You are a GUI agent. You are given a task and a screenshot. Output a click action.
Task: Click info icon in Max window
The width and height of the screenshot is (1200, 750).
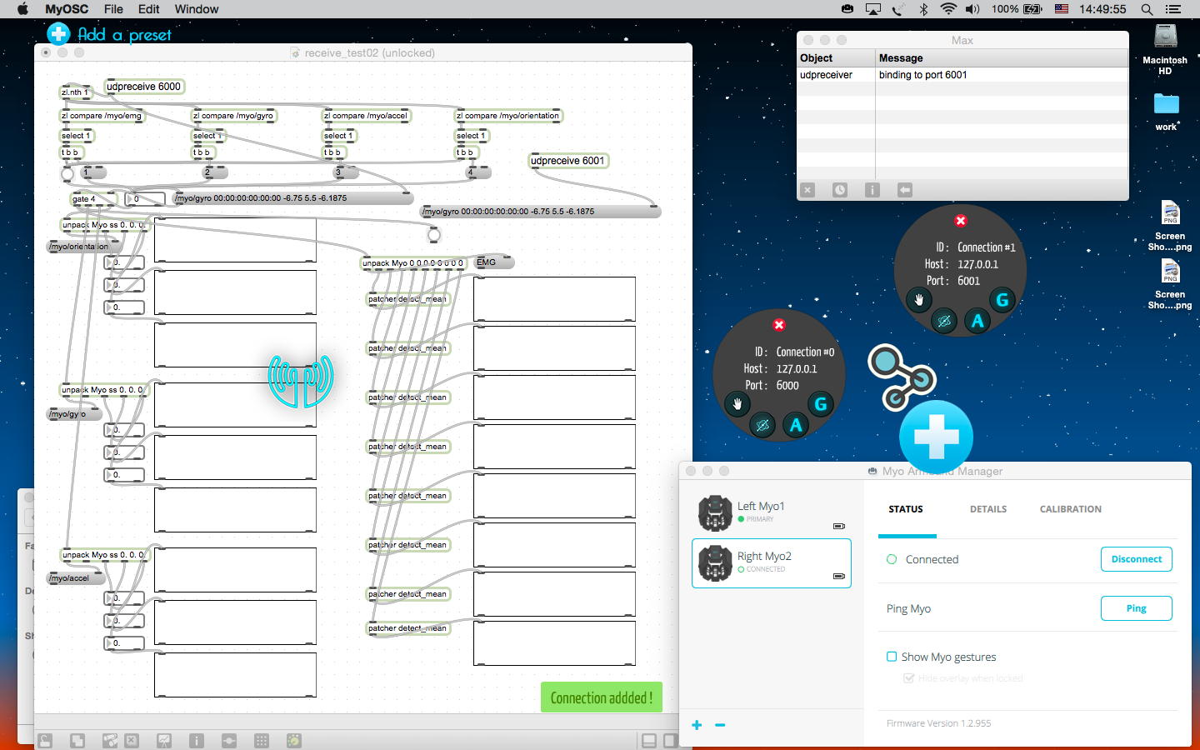(x=872, y=190)
